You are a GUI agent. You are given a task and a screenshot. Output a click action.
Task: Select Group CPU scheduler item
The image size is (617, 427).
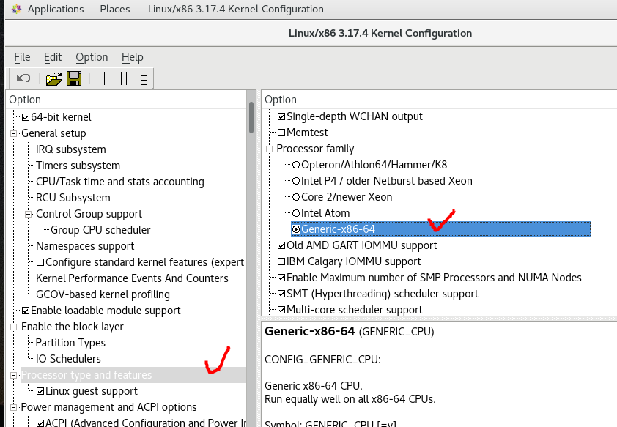pos(100,230)
